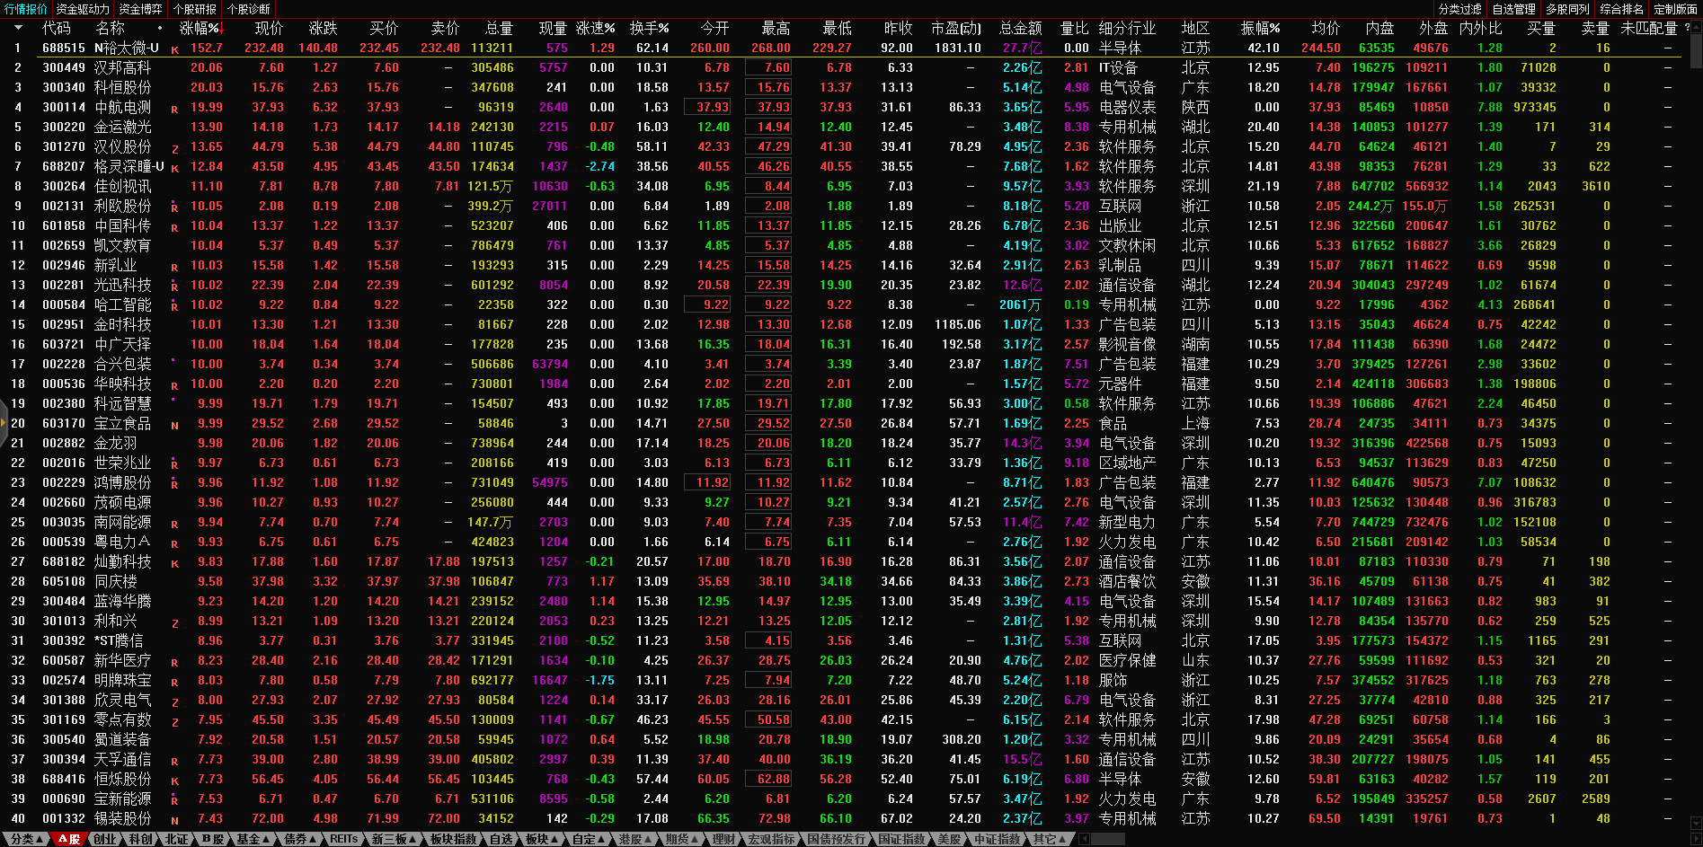1703x847 pixels.
Task: Click the question mark icon after 未匹配量
Action: point(1687,28)
